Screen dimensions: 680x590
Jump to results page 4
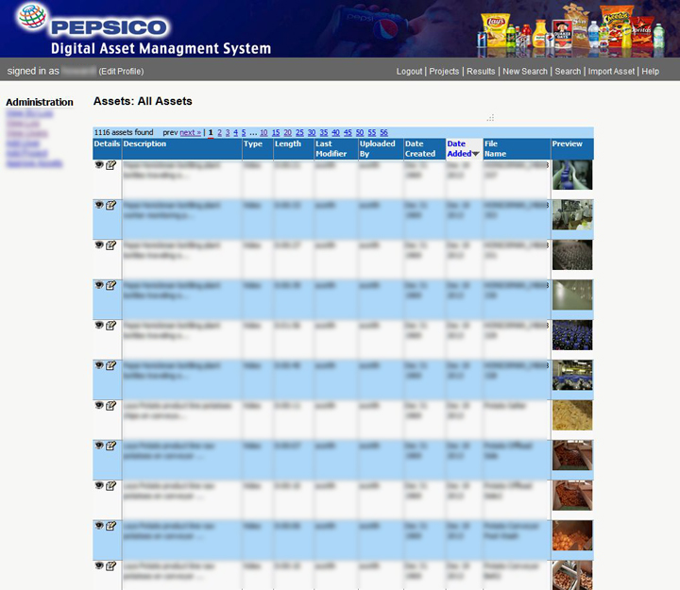pyautogui.click(x=235, y=133)
